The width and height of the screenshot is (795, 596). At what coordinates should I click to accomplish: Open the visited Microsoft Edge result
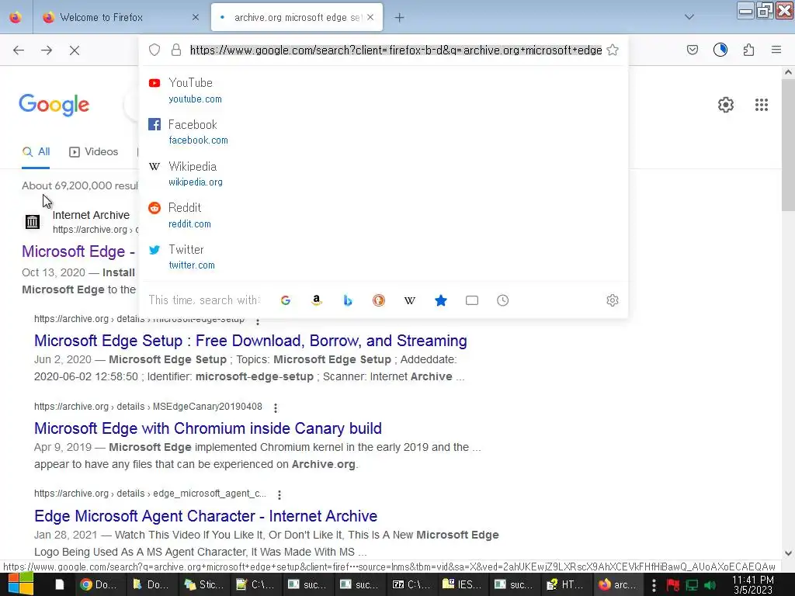[x=78, y=251]
